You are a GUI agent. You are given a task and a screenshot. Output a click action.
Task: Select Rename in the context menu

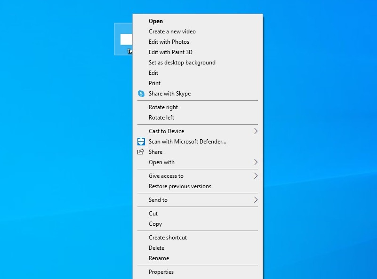tap(159, 258)
